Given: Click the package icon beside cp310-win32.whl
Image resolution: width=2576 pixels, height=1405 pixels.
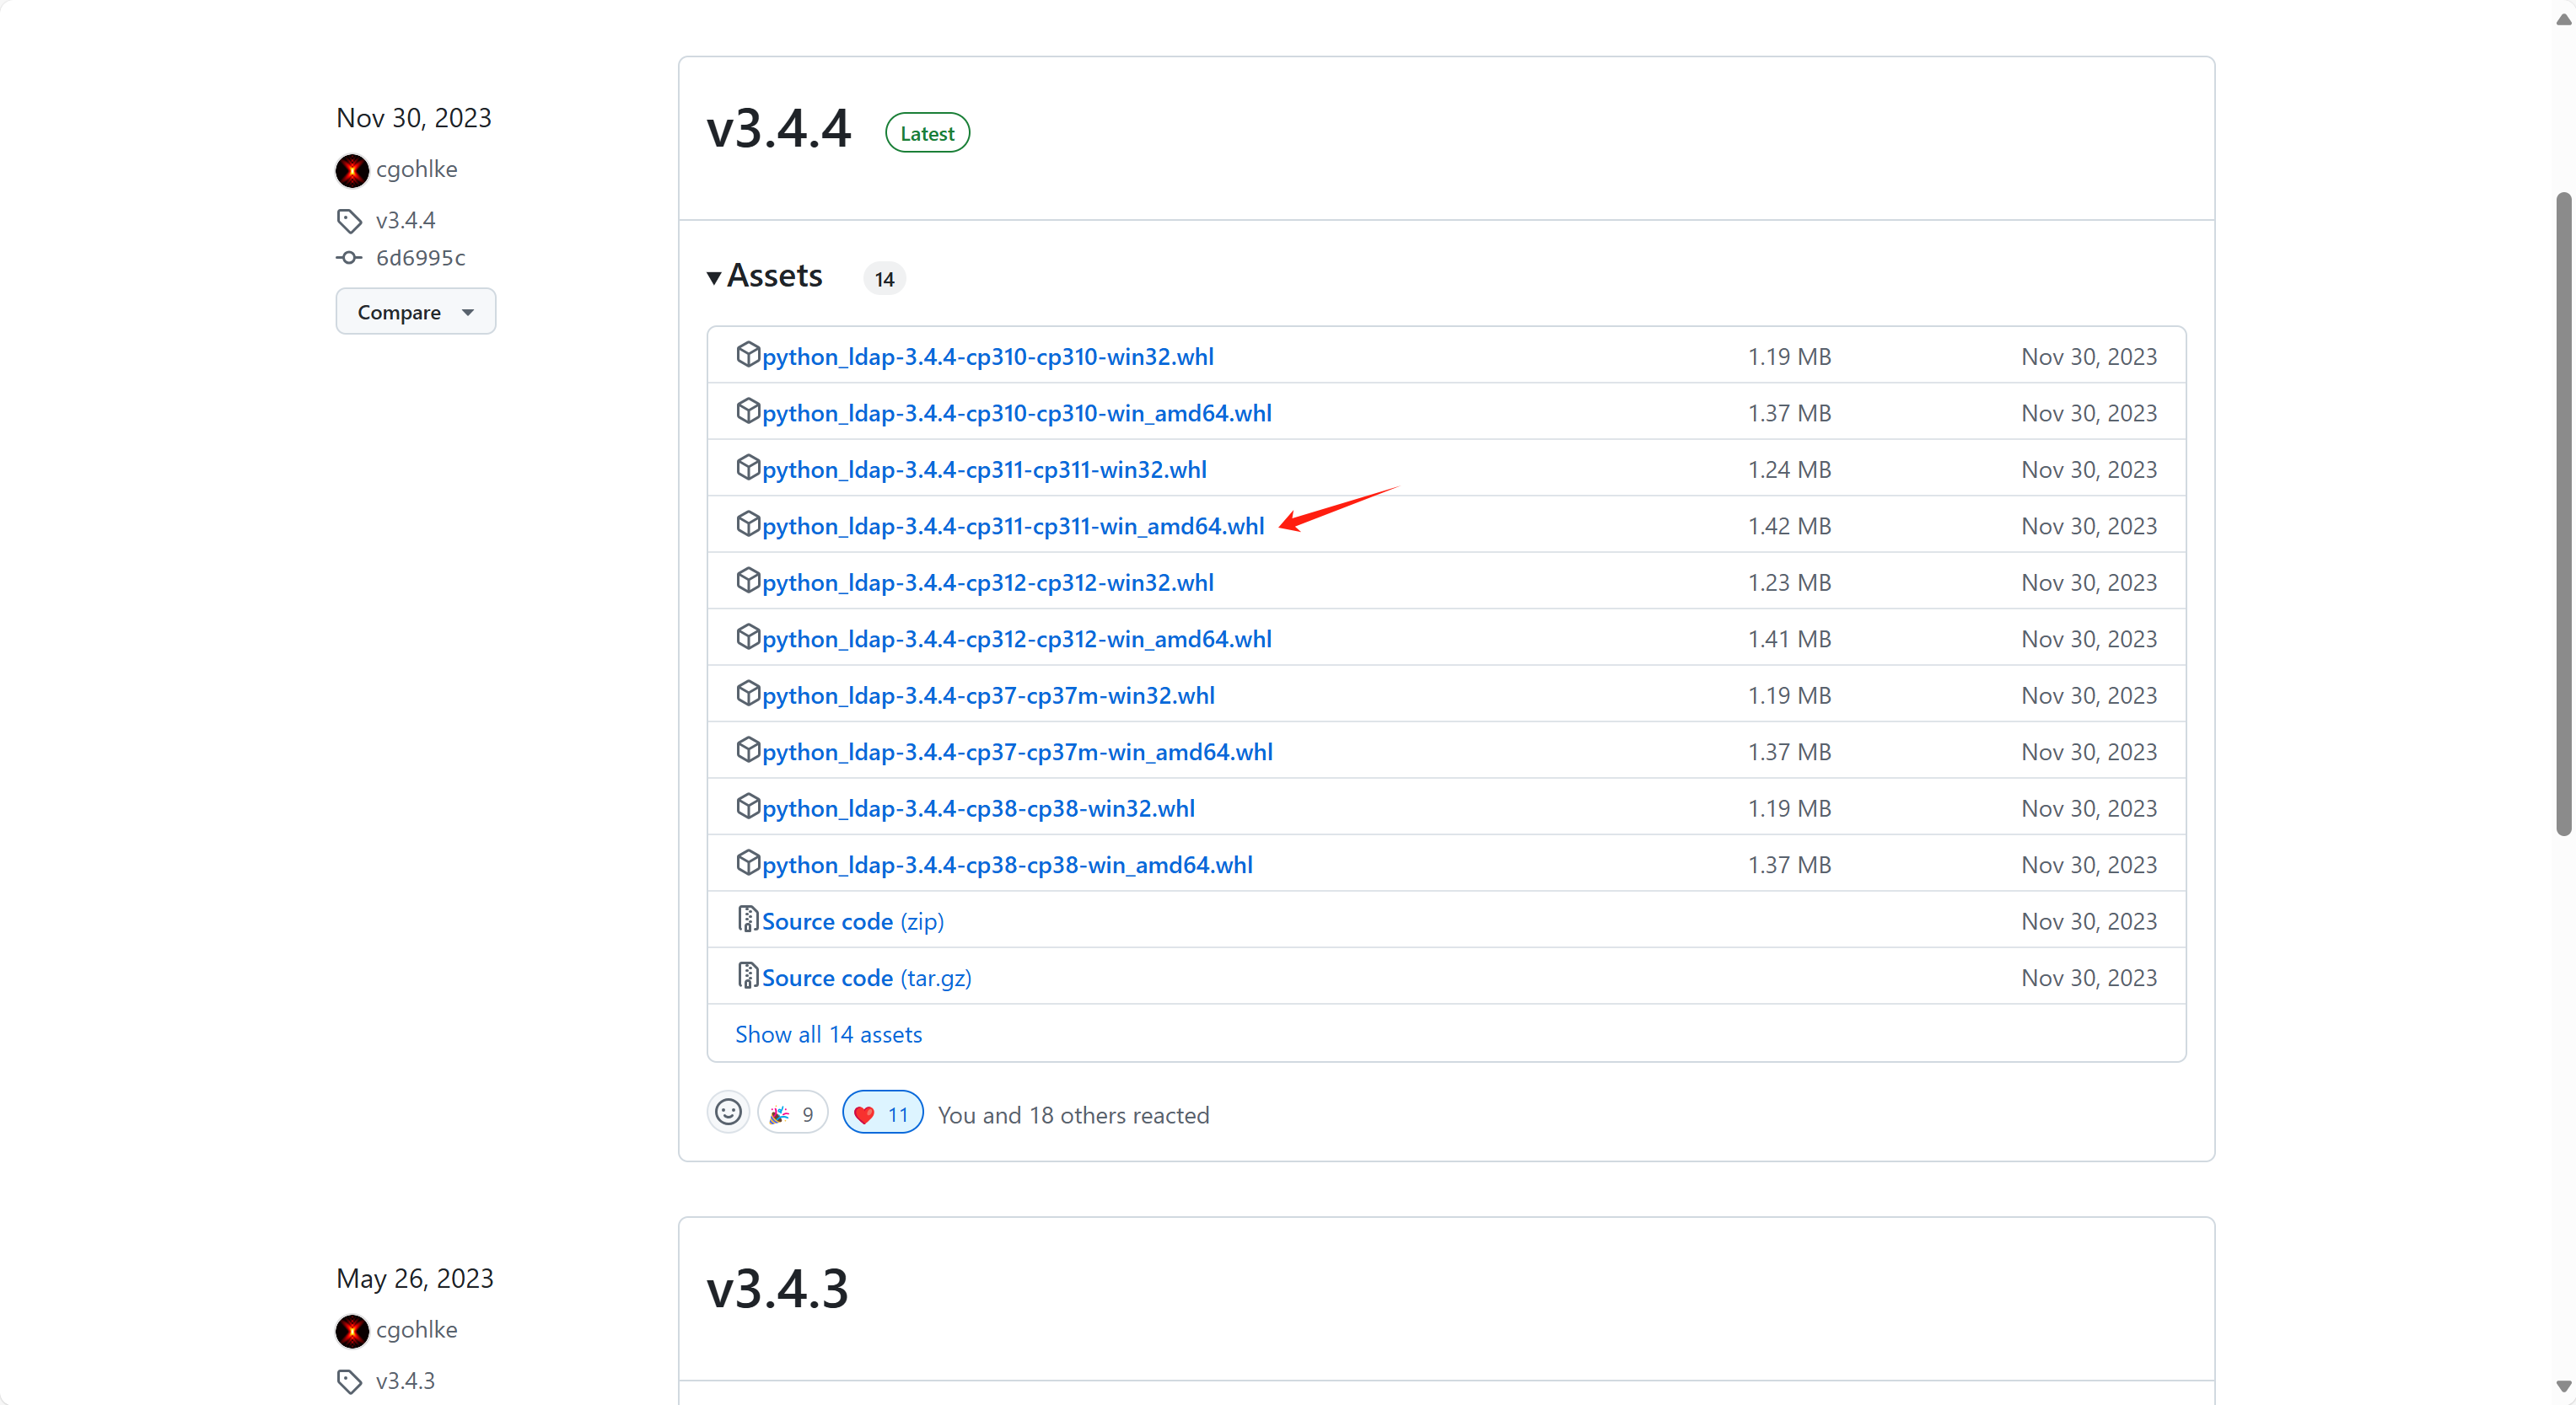Looking at the screenshot, I should click(748, 355).
